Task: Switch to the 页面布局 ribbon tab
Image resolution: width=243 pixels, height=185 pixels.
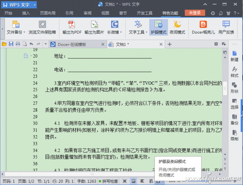Action: (x=47, y=13)
